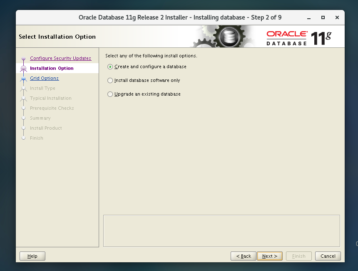358x271 pixels.
Task: Click the Typical Installation step label
Action: click(51, 98)
